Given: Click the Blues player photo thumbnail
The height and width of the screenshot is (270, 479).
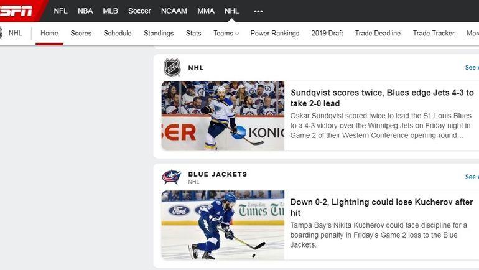Looking at the screenshot, I should [223, 116].
